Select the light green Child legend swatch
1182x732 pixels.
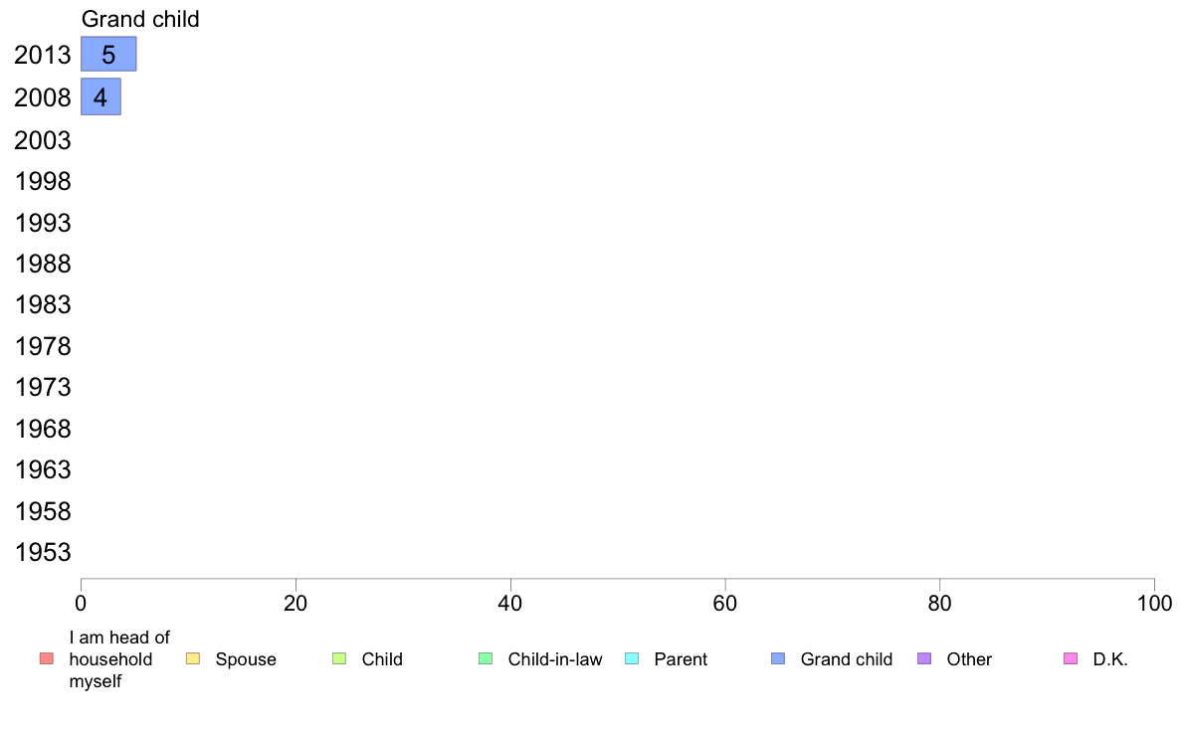click(x=339, y=658)
